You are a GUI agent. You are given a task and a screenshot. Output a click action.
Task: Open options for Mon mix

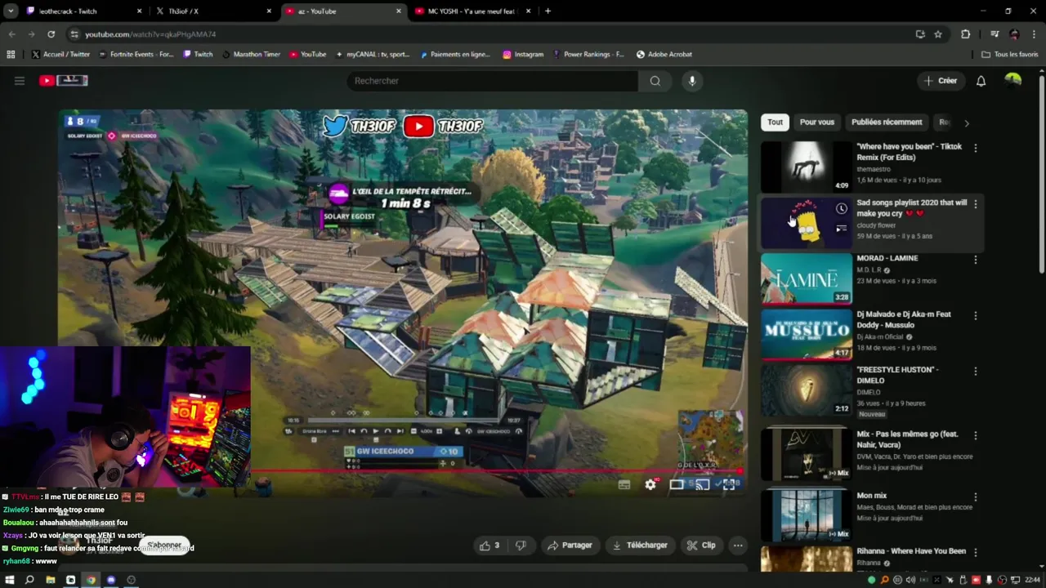pos(975,497)
